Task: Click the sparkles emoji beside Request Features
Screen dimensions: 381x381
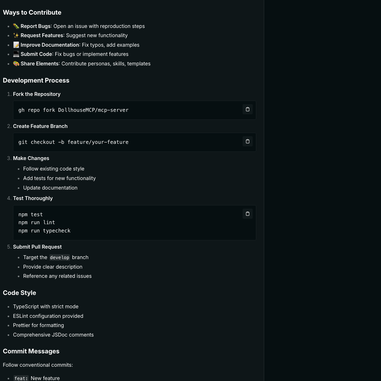Action: coord(16,36)
